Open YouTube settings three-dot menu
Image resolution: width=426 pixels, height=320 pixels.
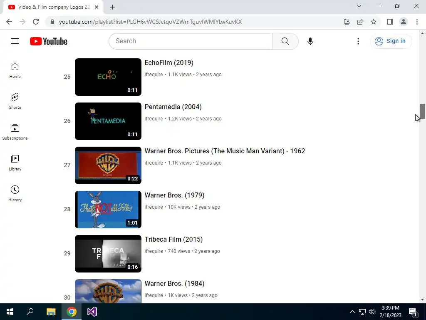[x=358, y=41]
